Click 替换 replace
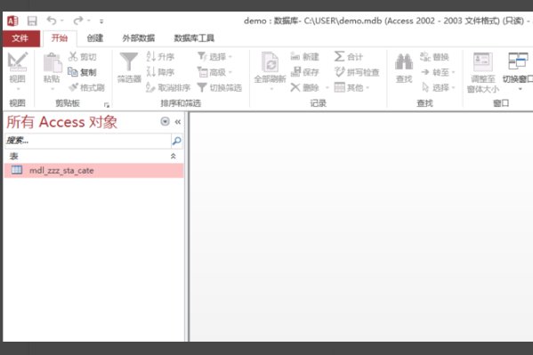533x355 pixels. [435, 56]
